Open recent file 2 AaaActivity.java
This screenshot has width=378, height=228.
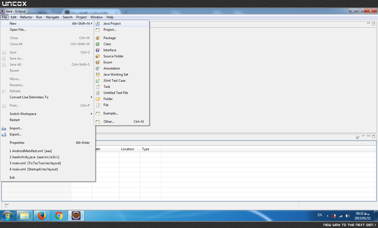point(48,157)
